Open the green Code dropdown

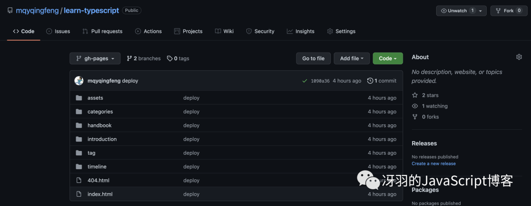(388, 59)
